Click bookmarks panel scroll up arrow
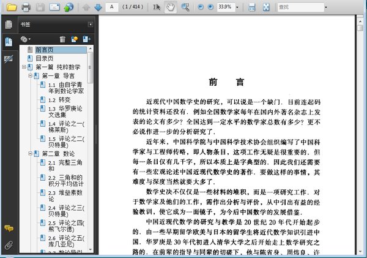Screen dimensions: 367x258 pos(91,48)
